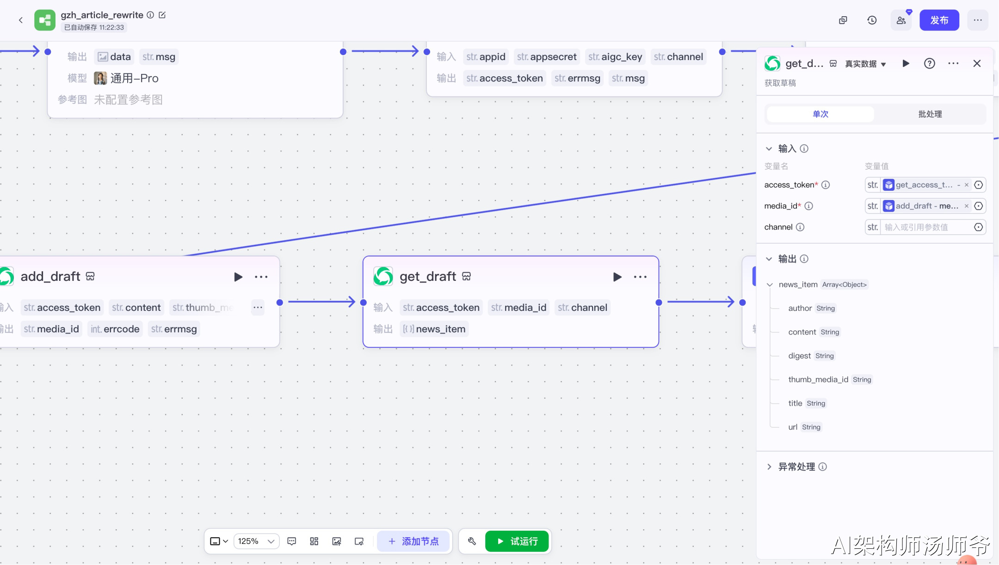Click the 发布 publish button
Viewport: 999px width, 565px height.
point(939,20)
